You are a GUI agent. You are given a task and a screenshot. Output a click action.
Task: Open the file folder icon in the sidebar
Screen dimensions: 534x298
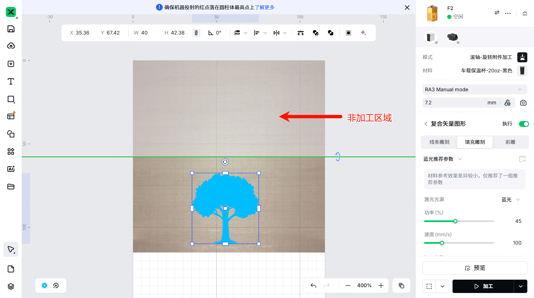(x=11, y=186)
